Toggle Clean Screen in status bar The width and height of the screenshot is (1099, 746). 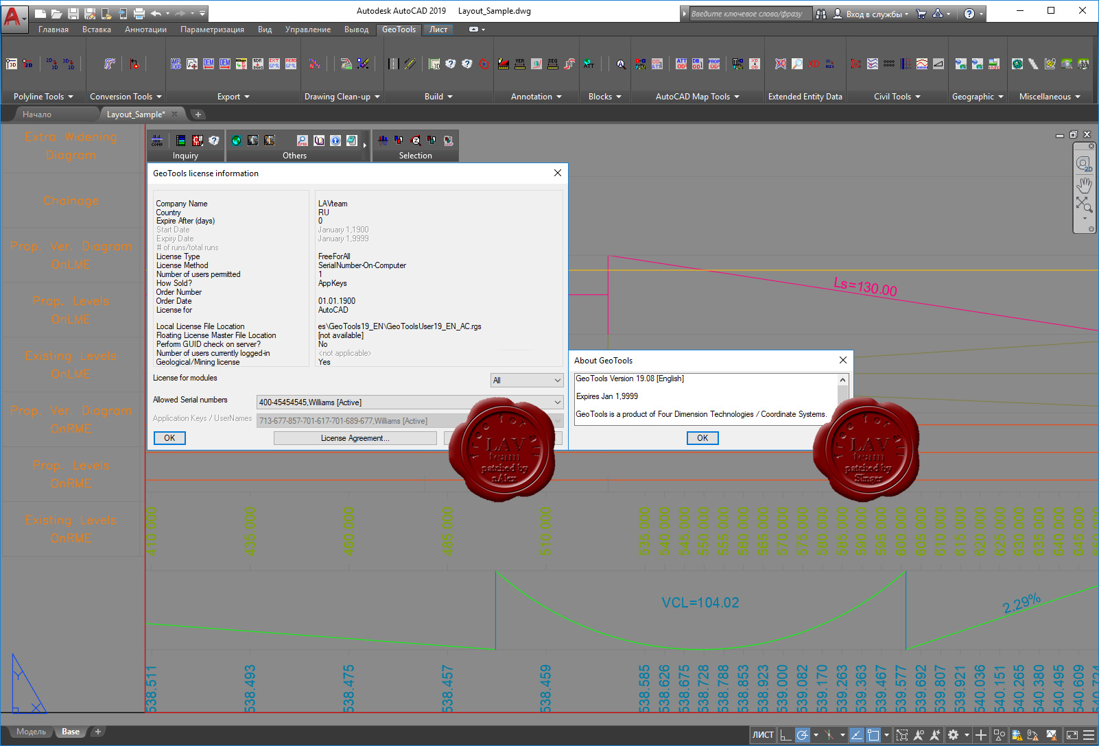(x=1072, y=735)
